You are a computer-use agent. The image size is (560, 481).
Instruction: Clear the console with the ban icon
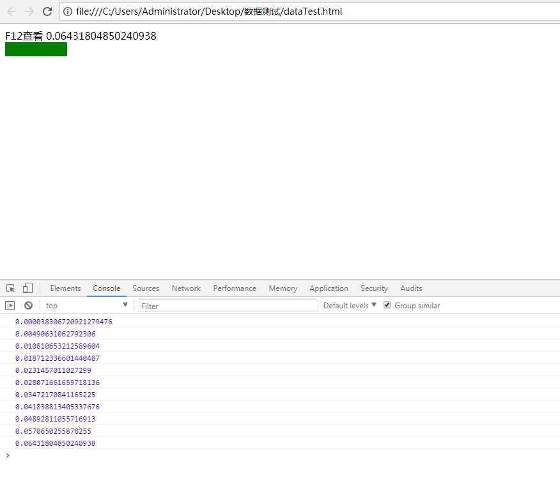pos(28,306)
